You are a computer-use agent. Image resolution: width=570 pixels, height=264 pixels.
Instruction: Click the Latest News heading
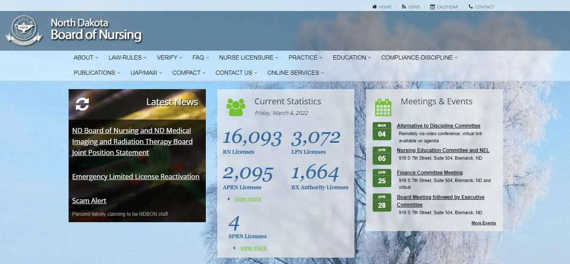[172, 102]
